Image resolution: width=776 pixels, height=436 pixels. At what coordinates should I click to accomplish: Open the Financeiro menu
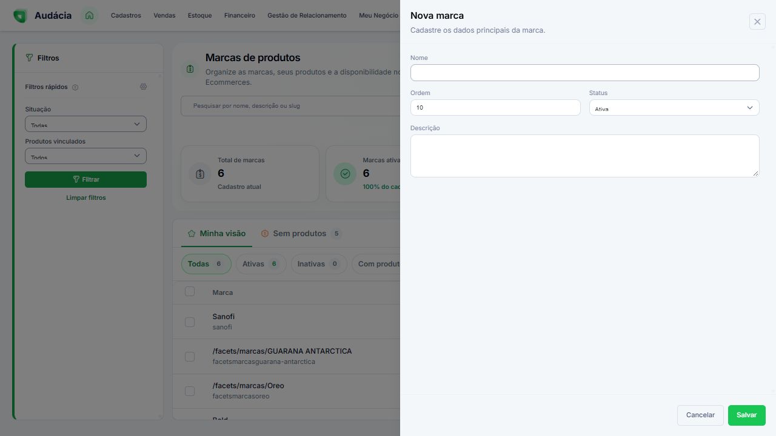239,16
